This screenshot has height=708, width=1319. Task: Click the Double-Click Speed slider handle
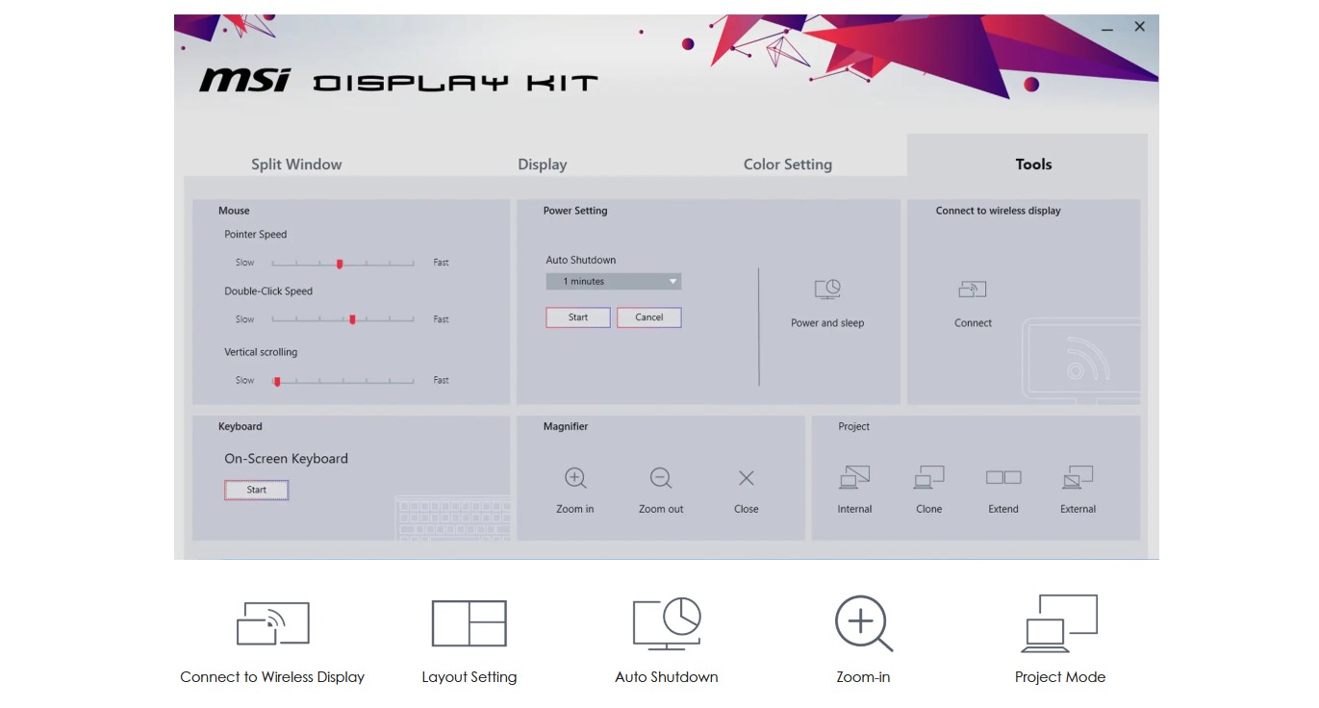pyautogui.click(x=352, y=319)
